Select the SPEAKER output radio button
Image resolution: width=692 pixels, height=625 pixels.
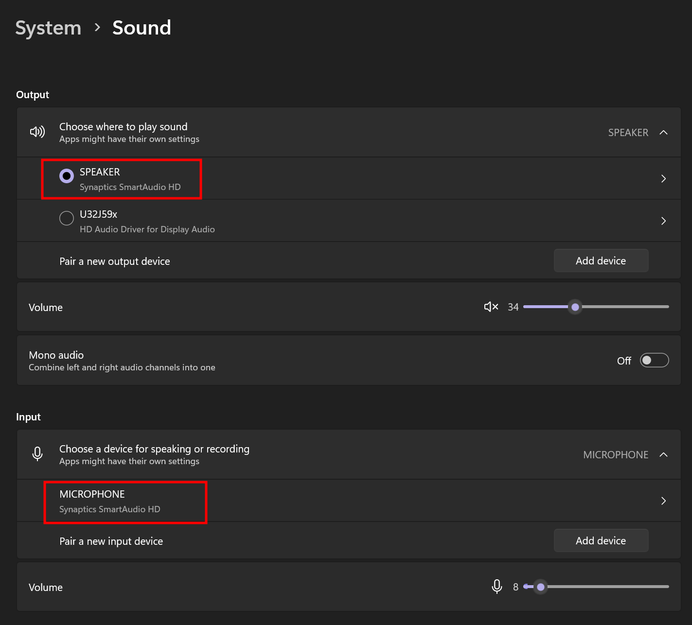(x=67, y=176)
